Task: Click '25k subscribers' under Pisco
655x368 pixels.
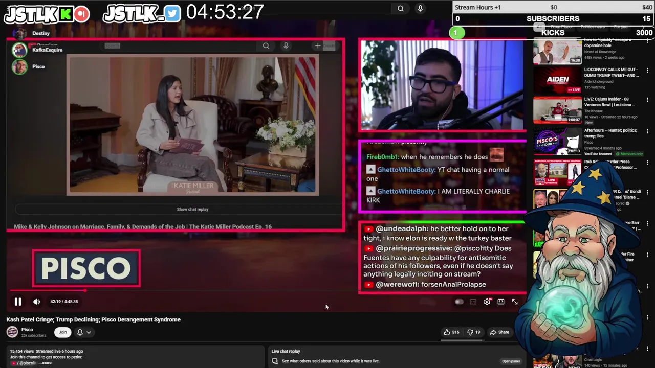Action: (34, 336)
